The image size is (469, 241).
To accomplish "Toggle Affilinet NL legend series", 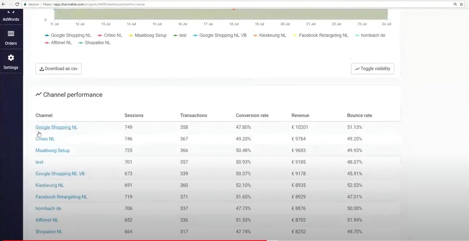I will click(x=58, y=43).
